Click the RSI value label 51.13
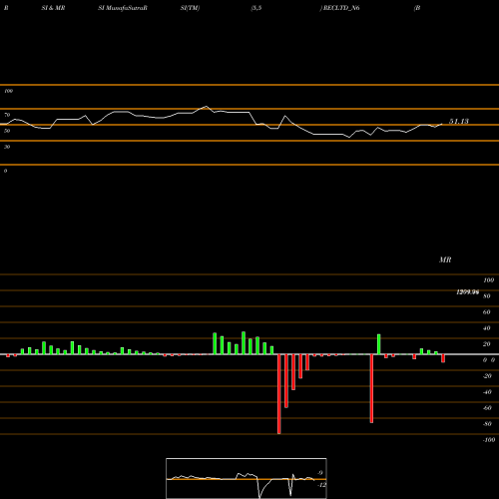 (x=459, y=122)
